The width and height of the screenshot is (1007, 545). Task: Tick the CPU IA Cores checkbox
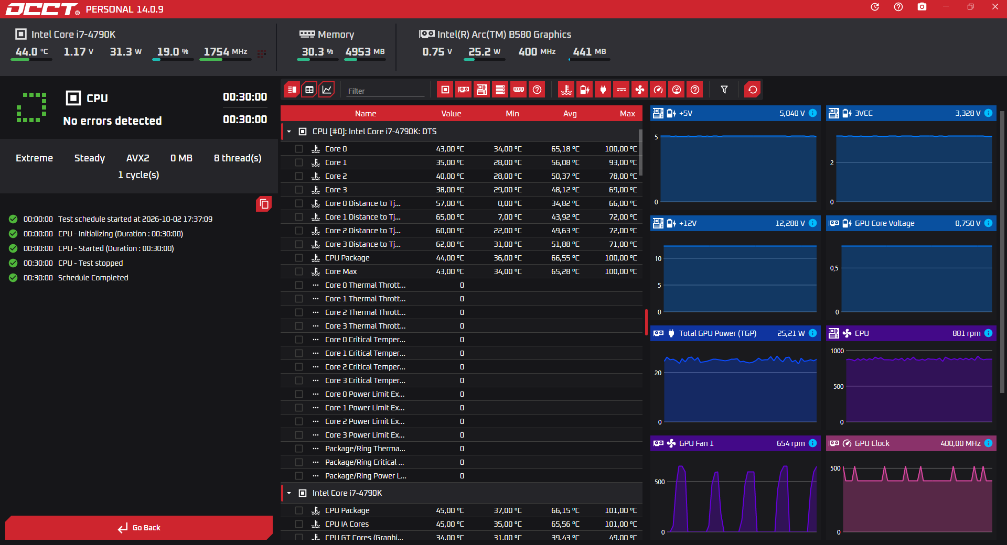pyautogui.click(x=299, y=524)
